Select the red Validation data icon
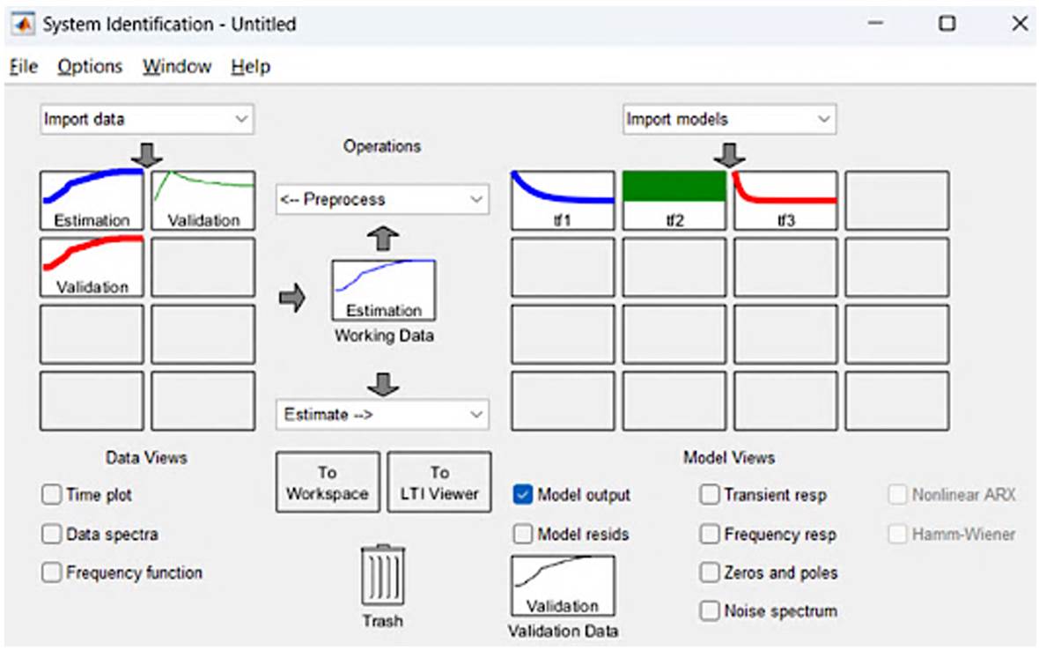The width and height of the screenshot is (1039, 650). pos(92,267)
